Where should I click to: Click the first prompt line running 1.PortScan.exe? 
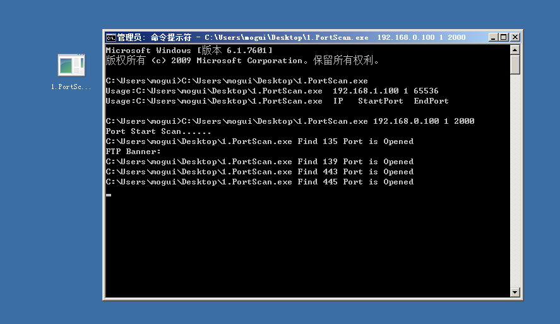pos(237,81)
